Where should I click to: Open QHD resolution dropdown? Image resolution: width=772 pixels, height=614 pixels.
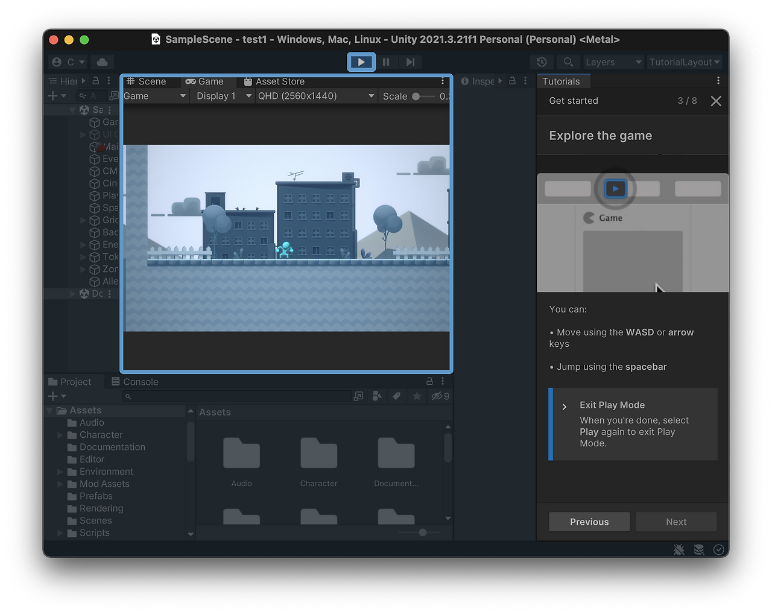tap(315, 96)
